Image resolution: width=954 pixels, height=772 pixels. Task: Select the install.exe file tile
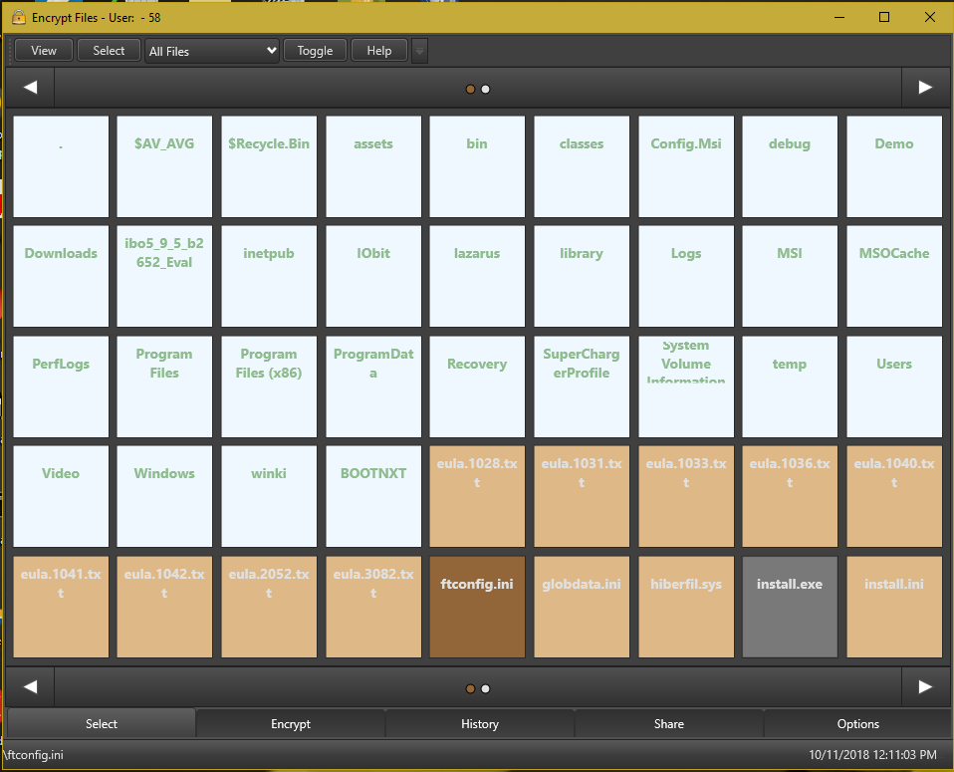(x=790, y=607)
